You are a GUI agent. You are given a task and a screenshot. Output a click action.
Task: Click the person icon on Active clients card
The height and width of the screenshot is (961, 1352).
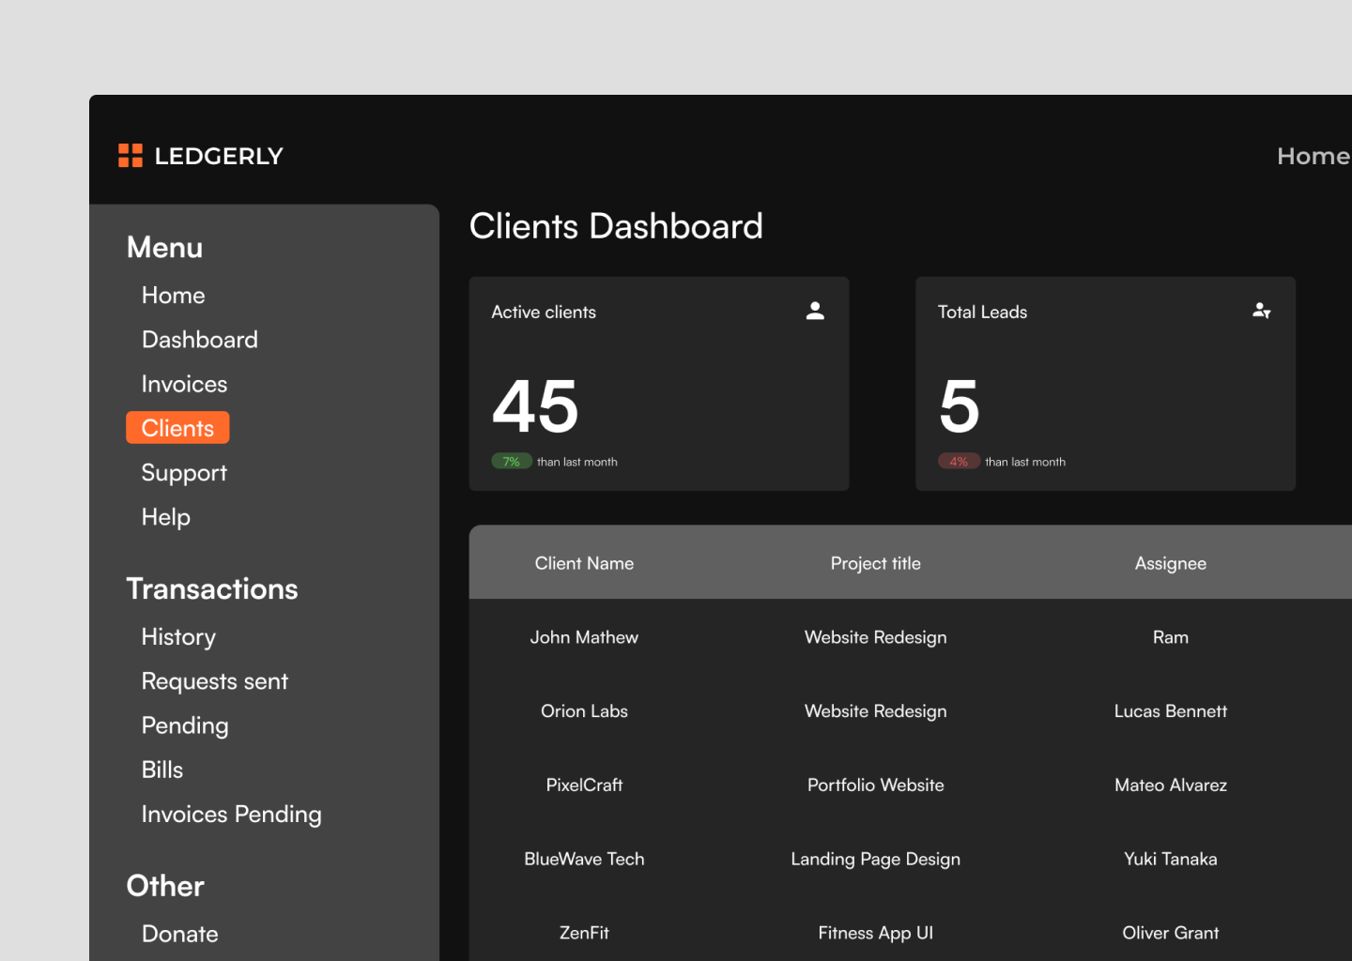click(815, 310)
